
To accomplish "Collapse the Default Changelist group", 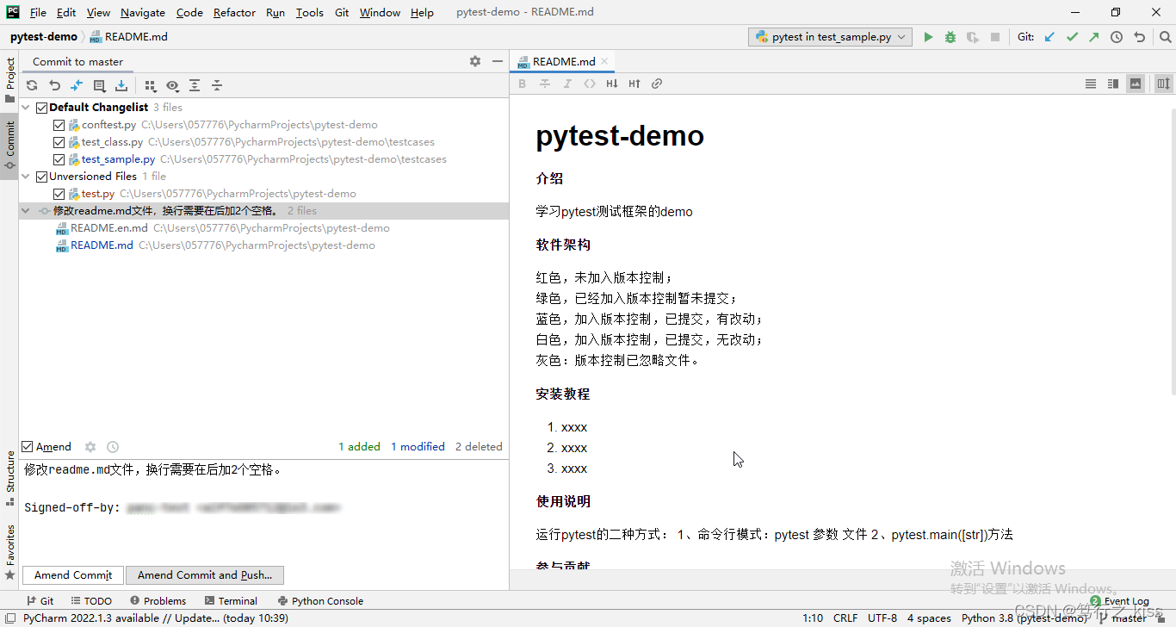I will (25, 107).
